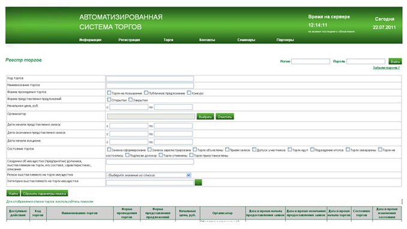This screenshot has height=229, width=407.
Task: Check the Торги на повышение checkbox
Action: (x=109, y=92)
